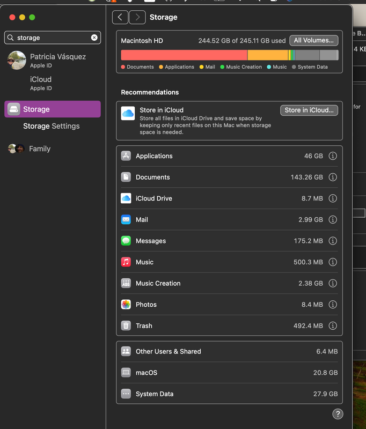
Task: Open info for Documents storage
Action: [333, 177]
